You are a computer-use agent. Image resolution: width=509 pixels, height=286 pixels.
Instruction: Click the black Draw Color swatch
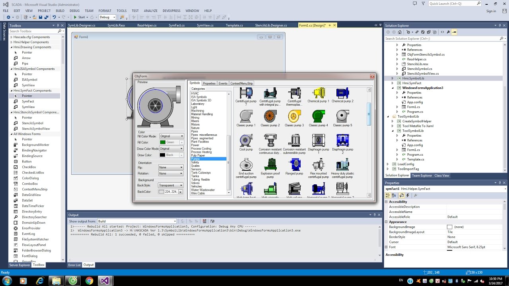click(163, 155)
